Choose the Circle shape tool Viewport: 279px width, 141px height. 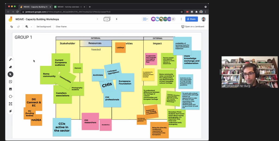click(11, 97)
